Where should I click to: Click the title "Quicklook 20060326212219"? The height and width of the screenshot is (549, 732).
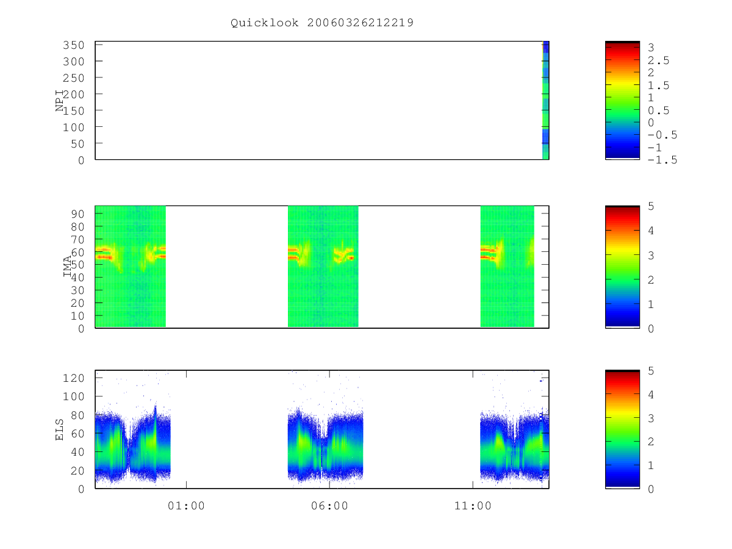pyautogui.click(x=322, y=23)
